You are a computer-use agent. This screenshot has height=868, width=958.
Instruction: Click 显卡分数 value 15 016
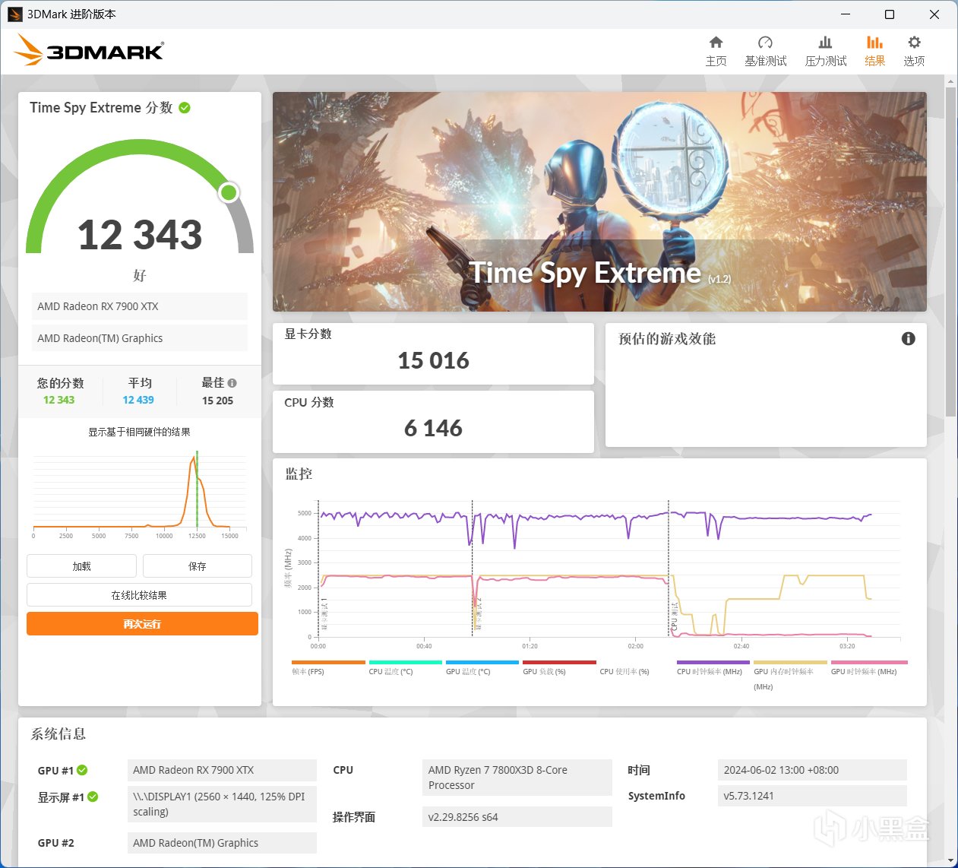coord(433,360)
